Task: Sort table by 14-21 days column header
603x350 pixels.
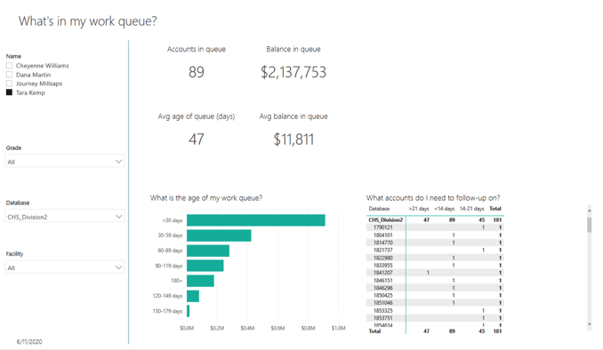Action: pos(471,209)
